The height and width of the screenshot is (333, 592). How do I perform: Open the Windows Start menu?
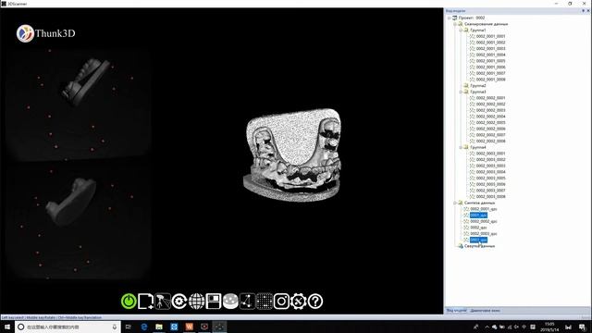[x=7, y=327]
